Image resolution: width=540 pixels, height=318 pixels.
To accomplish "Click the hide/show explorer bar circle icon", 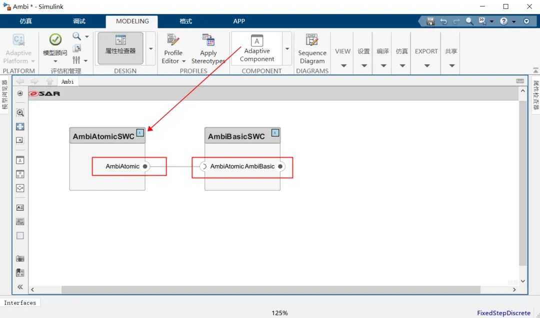I will tap(20, 93).
